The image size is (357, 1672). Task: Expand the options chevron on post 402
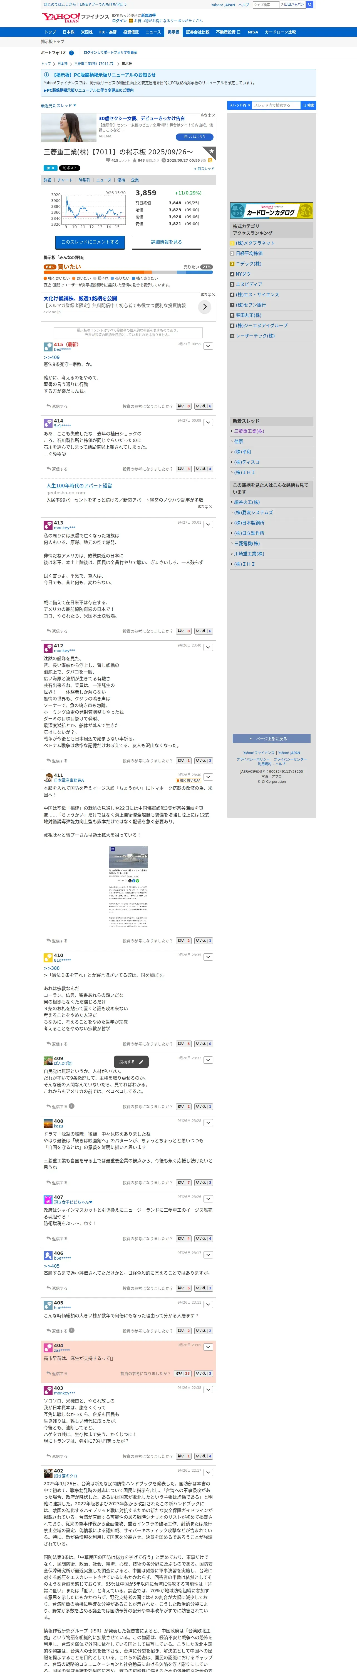(208, 1473)
